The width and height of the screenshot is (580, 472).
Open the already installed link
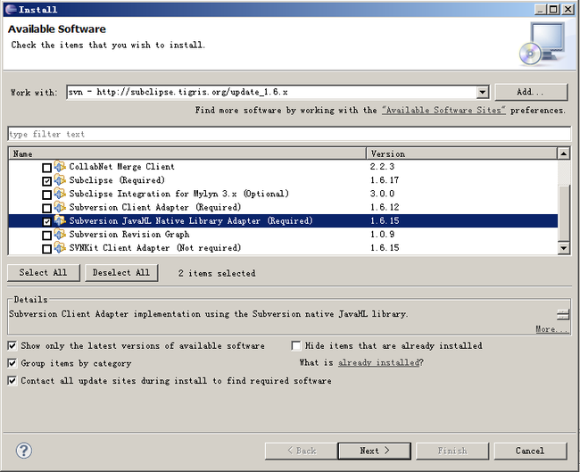point(378,362)
